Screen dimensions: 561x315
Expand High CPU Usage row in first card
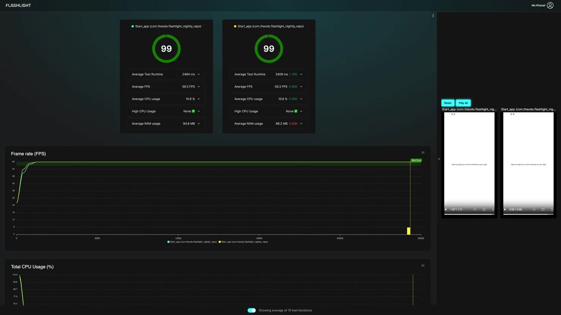click(x=166, y=111)
